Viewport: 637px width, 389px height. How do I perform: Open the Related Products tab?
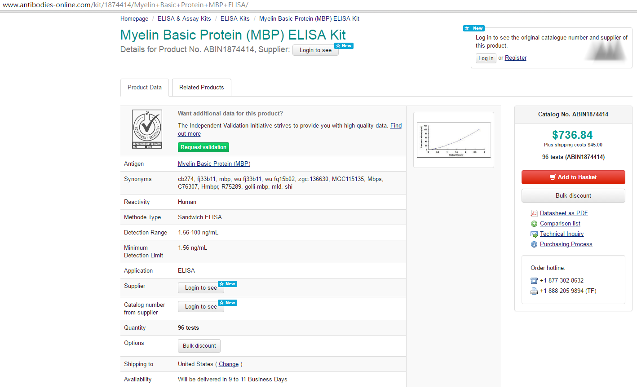coord(201,88)
